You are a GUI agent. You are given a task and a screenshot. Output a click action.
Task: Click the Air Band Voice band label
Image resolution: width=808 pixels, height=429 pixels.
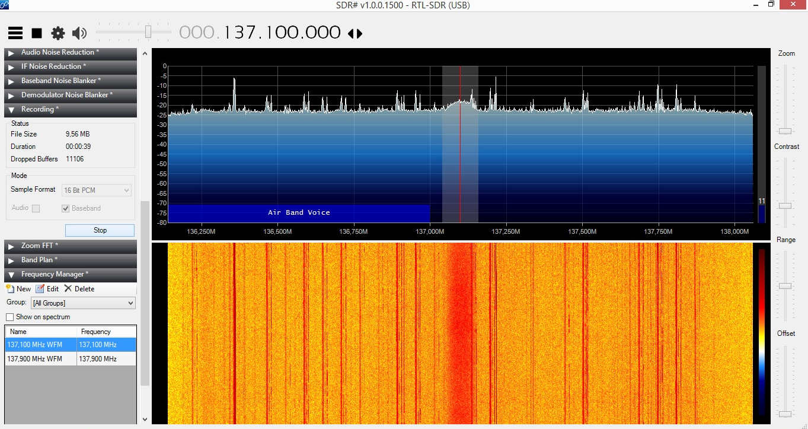pyautogui.click(x=299, y=213)
